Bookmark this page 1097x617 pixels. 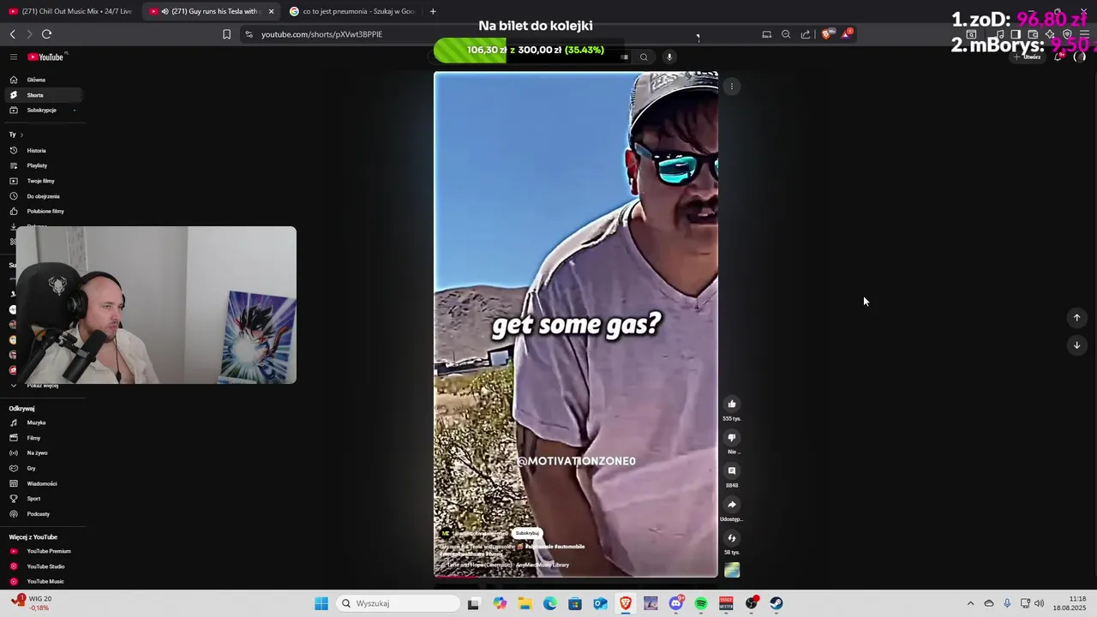click(x=226, y=34)
